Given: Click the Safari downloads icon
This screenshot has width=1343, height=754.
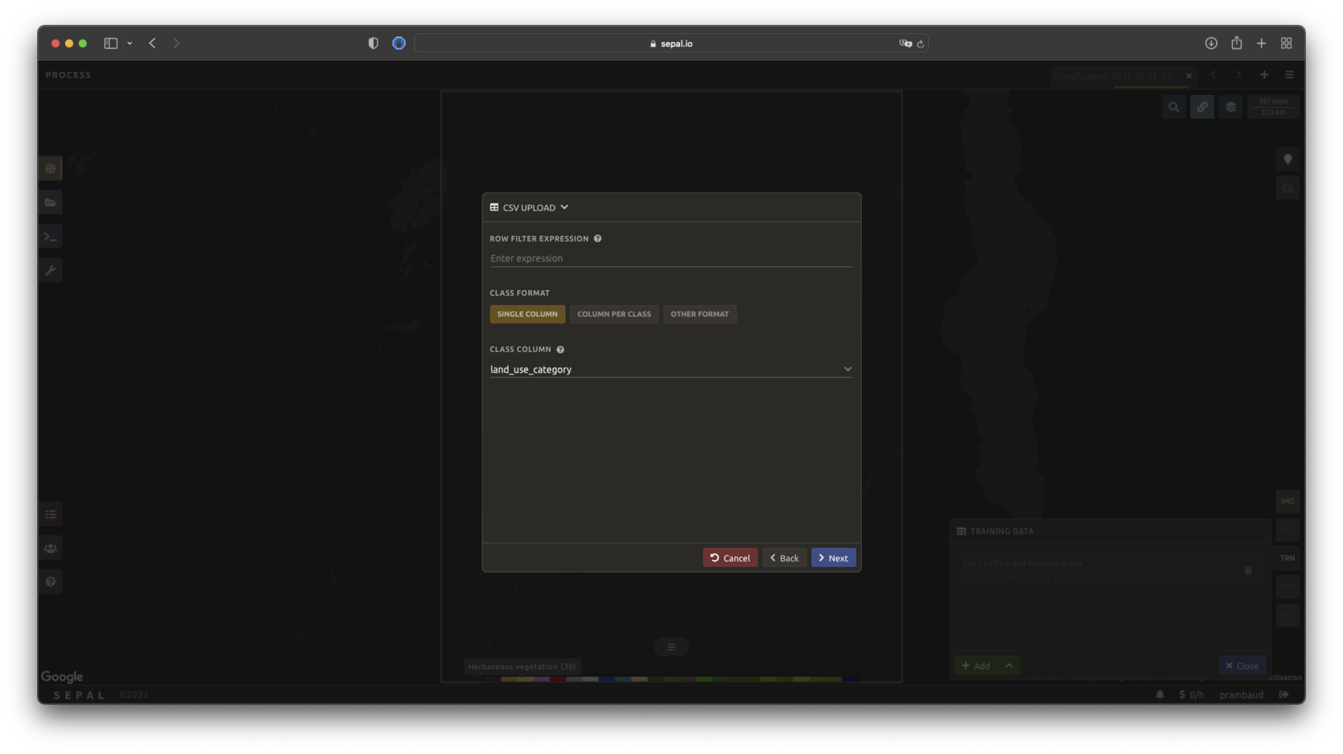Looking at the screenshot, I should [x=1210, y=43].
